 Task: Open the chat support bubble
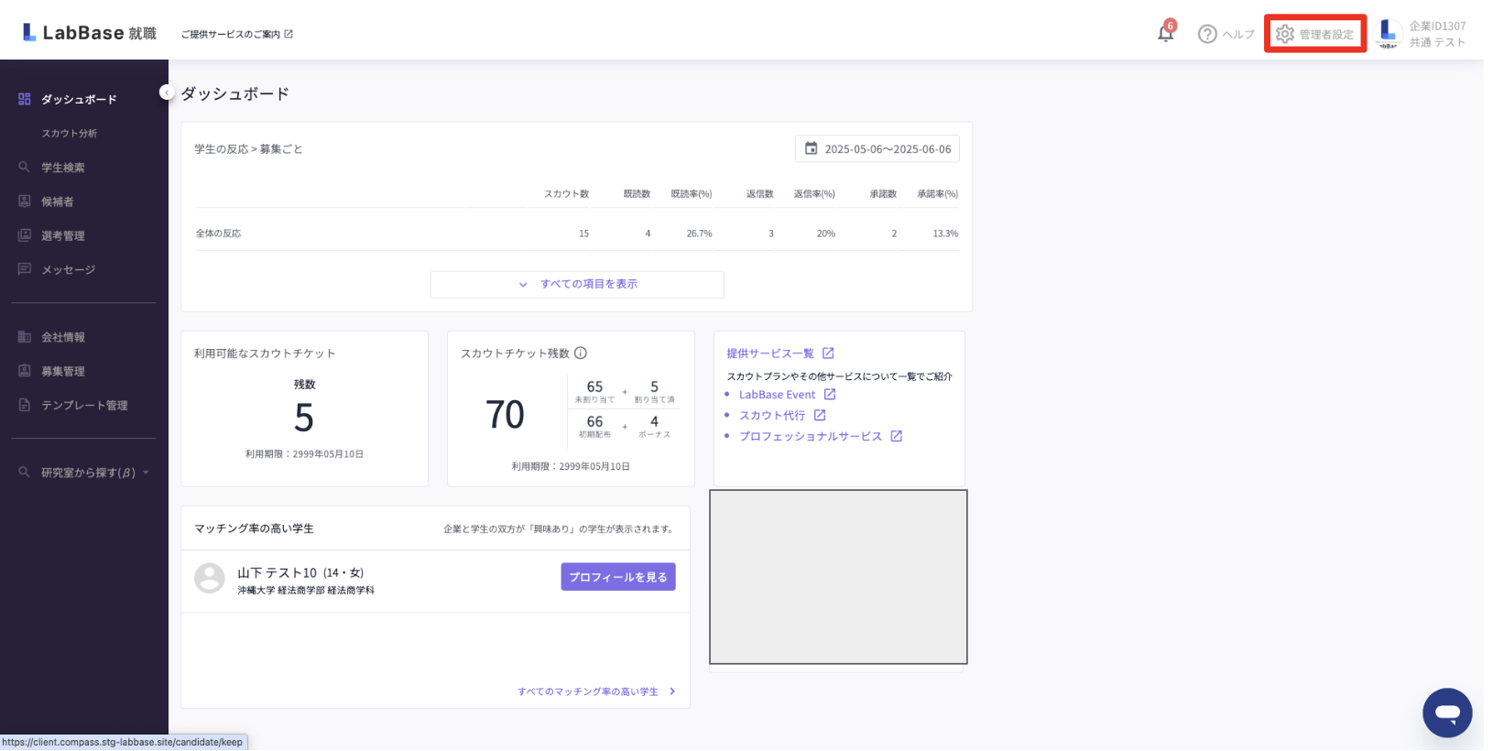point(1446,713)
